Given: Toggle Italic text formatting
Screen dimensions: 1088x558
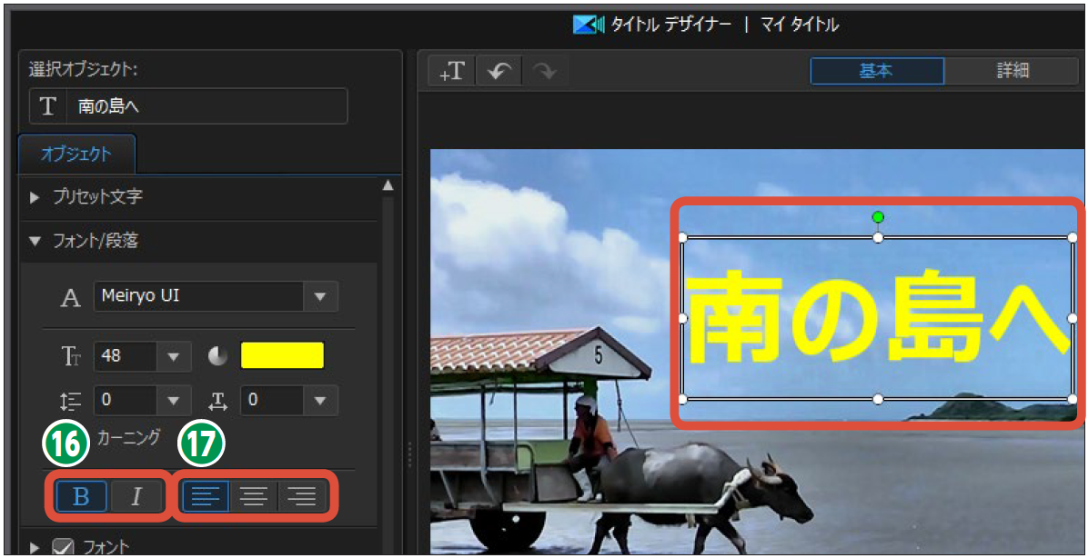Looking at the screenshot, I should pos(136,496).
